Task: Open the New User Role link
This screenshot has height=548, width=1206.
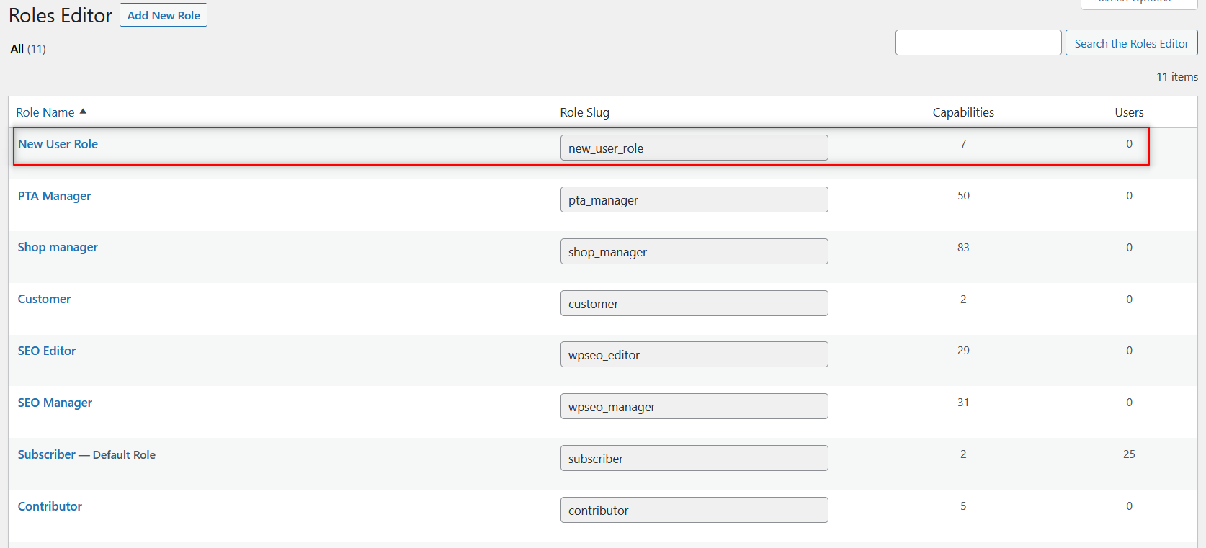Action: [58, 144]
